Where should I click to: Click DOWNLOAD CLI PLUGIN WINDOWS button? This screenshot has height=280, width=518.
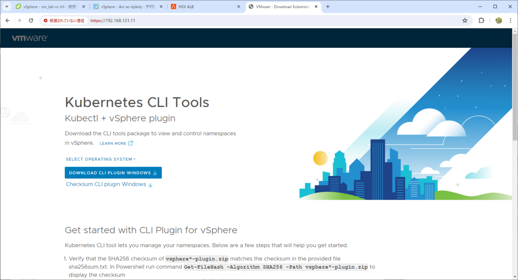click(113, 173)
